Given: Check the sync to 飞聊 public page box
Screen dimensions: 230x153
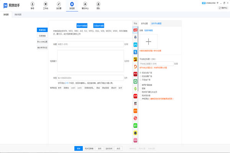Looking at the screenshot, I should click(140, 92).
